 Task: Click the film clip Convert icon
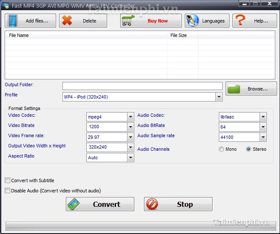coord(74,204)
